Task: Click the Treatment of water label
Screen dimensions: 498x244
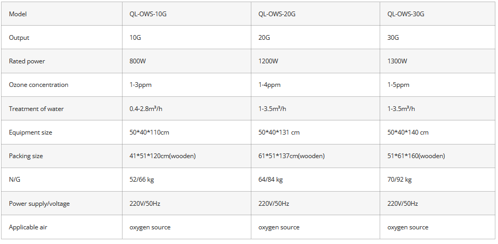Action: (x=36, y=109)
